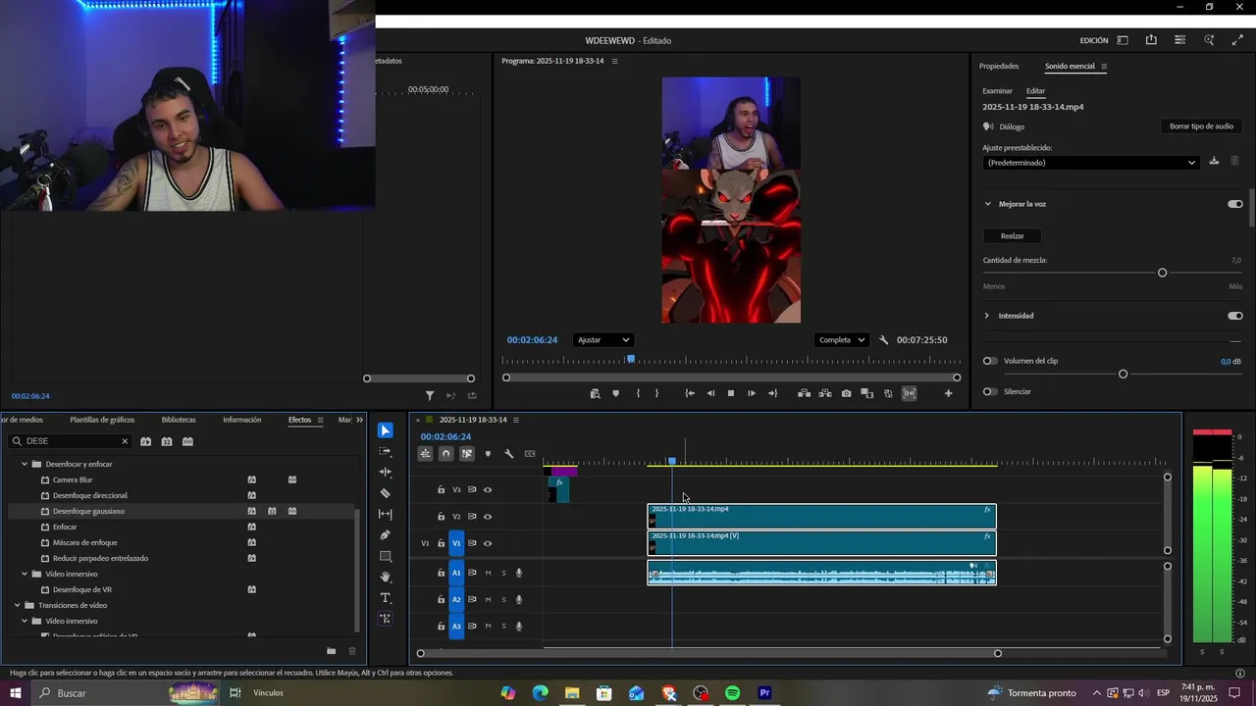Mark Out point in Program monitor
The image size is (1256, 706).
click(656, 393)
